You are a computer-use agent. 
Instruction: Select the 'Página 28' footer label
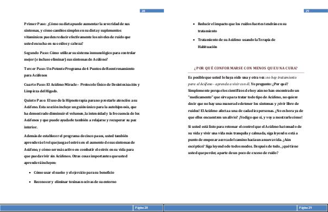pyautogui.click(x=142, y=208)
